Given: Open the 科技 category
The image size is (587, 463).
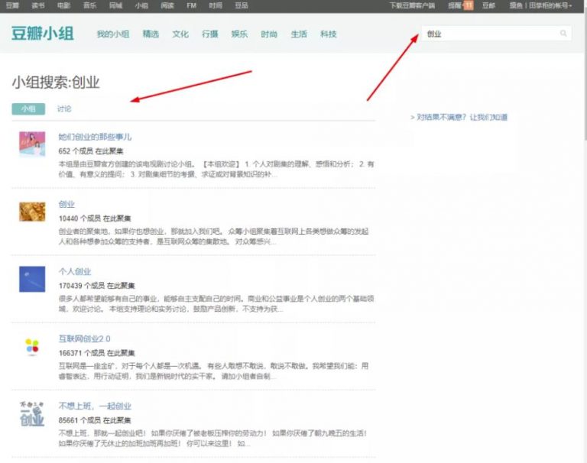Looking at the screenshot, I should click(x=328, y=34).
